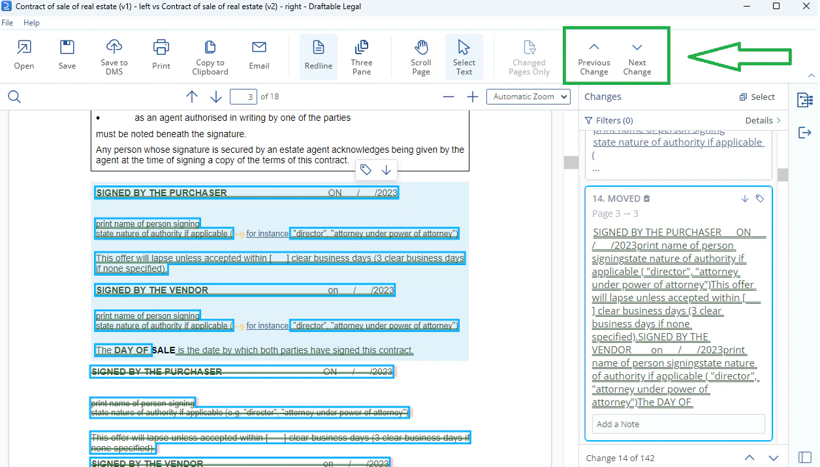Click the Draftable app logo in title bar
Viewport: 820px width, 467px height.
pyautogui.click(x=6, y=7)
